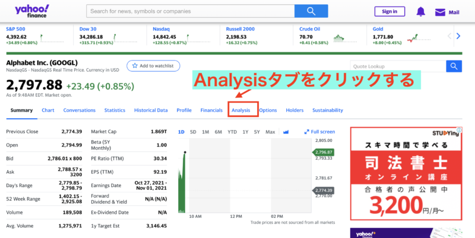Open the Profile tab

(184, 110)
